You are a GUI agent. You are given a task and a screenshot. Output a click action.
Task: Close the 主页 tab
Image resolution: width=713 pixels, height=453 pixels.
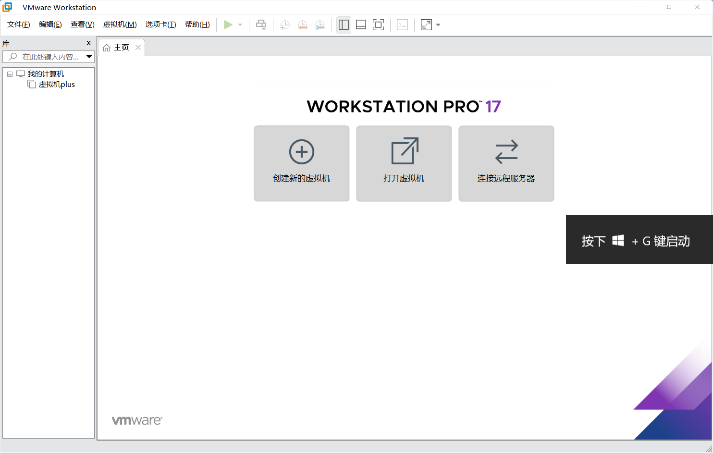[x=138, y=47]
